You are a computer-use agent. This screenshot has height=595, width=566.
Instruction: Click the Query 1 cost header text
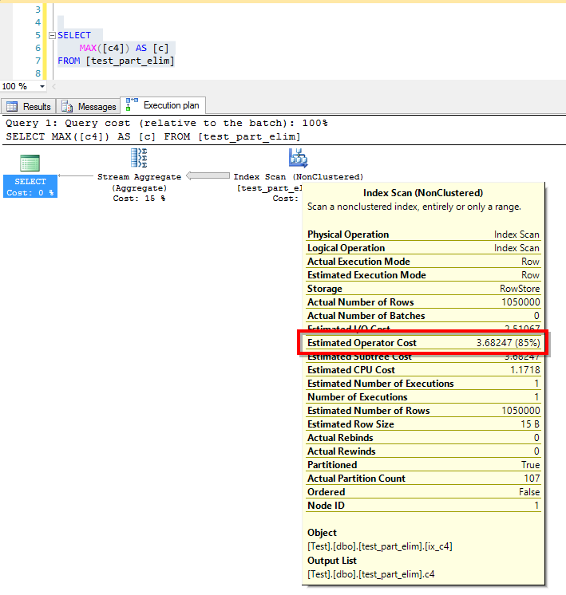(x=166, y=123)
